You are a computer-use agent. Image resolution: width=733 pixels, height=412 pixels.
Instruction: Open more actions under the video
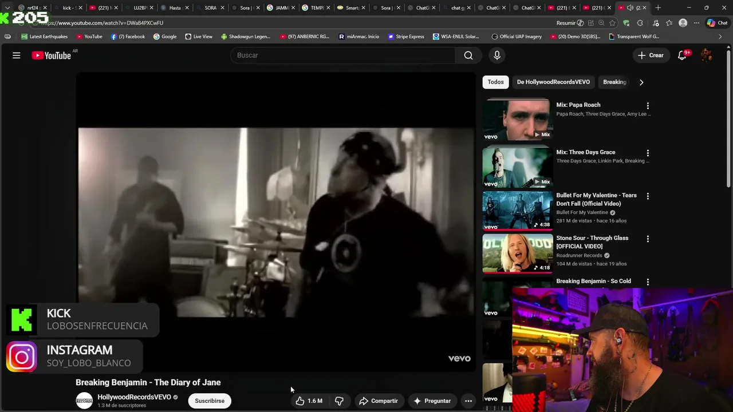click(x=468, y=401)
